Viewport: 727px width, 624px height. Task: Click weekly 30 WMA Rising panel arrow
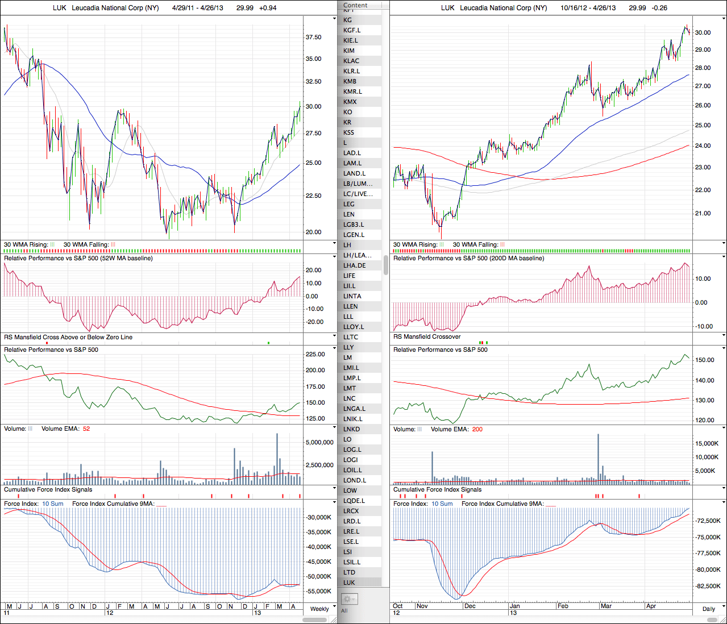(334, 244)
